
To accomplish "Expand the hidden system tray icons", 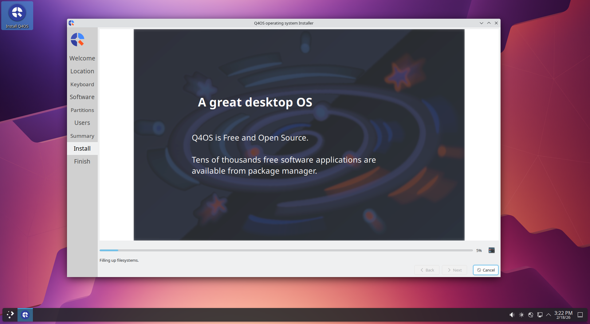I will [549, 315].
